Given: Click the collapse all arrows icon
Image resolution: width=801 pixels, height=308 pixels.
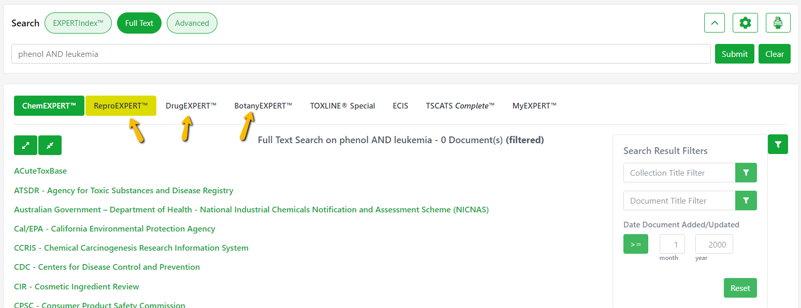Looking at the screenshot, I should pos(50,145).
